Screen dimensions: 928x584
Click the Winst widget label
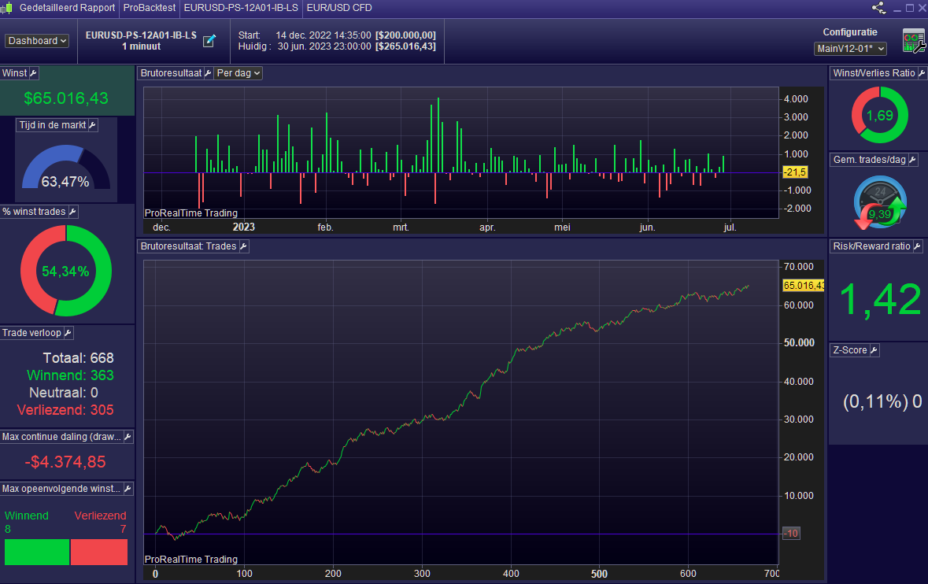click(x=15, y=73)
